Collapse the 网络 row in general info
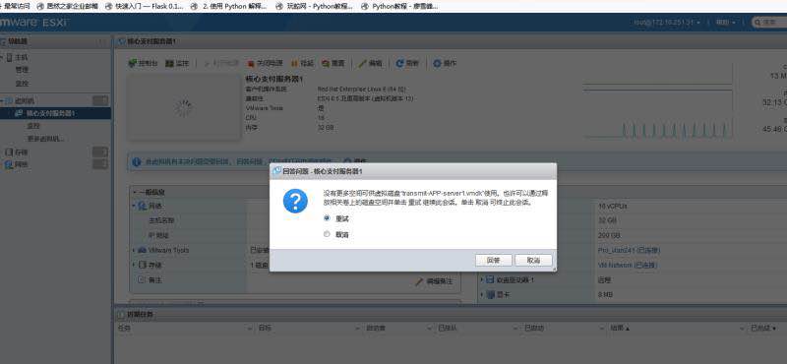 [x=134, y=206]
